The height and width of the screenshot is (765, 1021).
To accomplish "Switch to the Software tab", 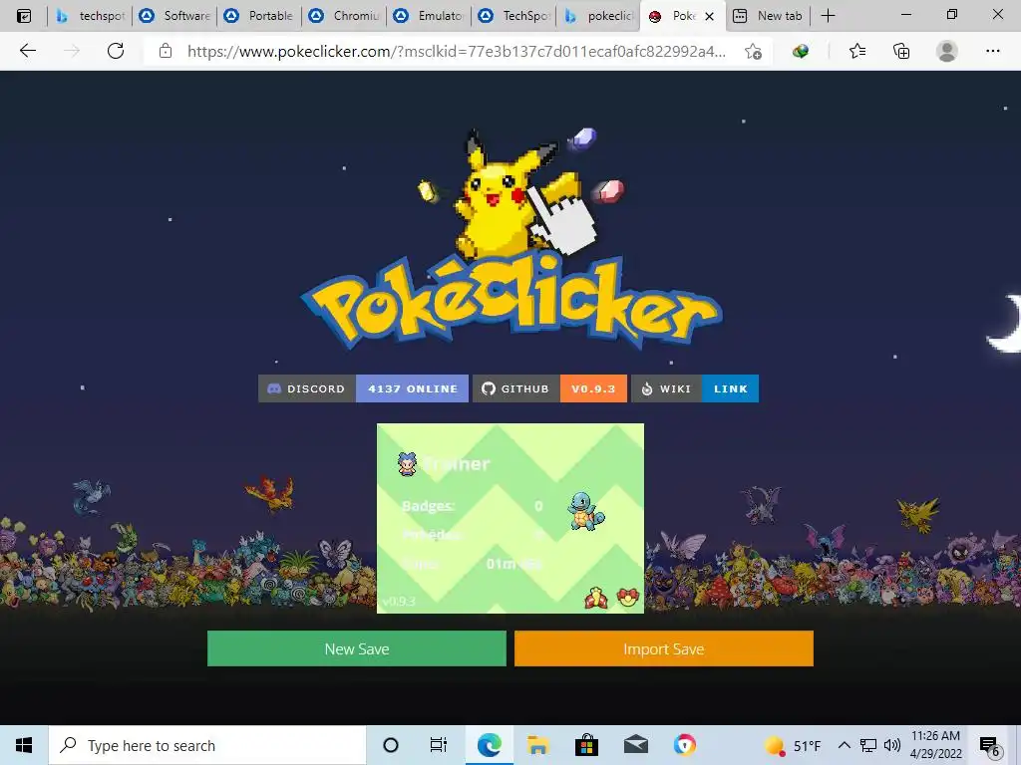I will tap(173, 16).
